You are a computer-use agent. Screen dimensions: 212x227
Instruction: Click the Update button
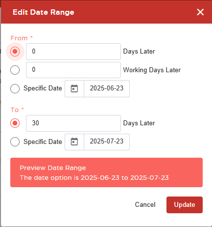pos(185,205)
